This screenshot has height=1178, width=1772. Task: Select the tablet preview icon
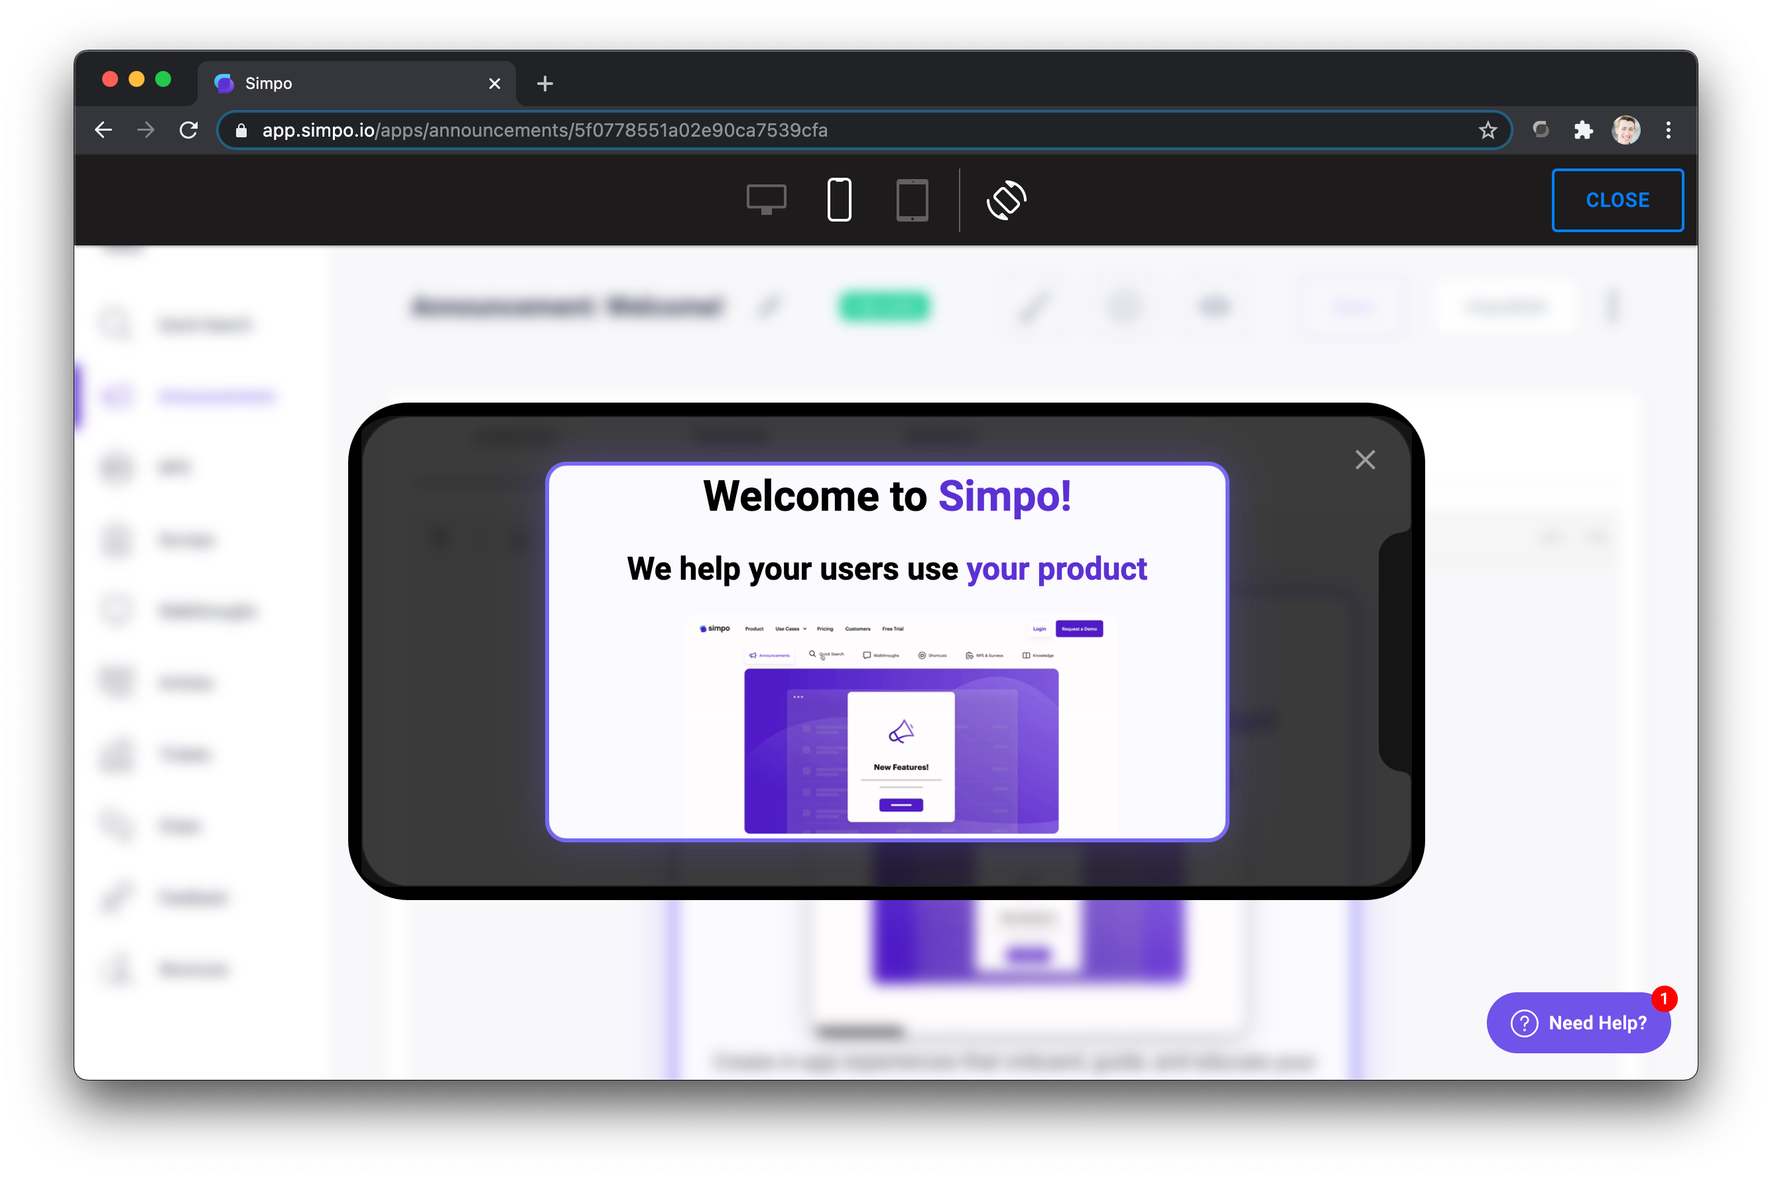tap(912, 200)
